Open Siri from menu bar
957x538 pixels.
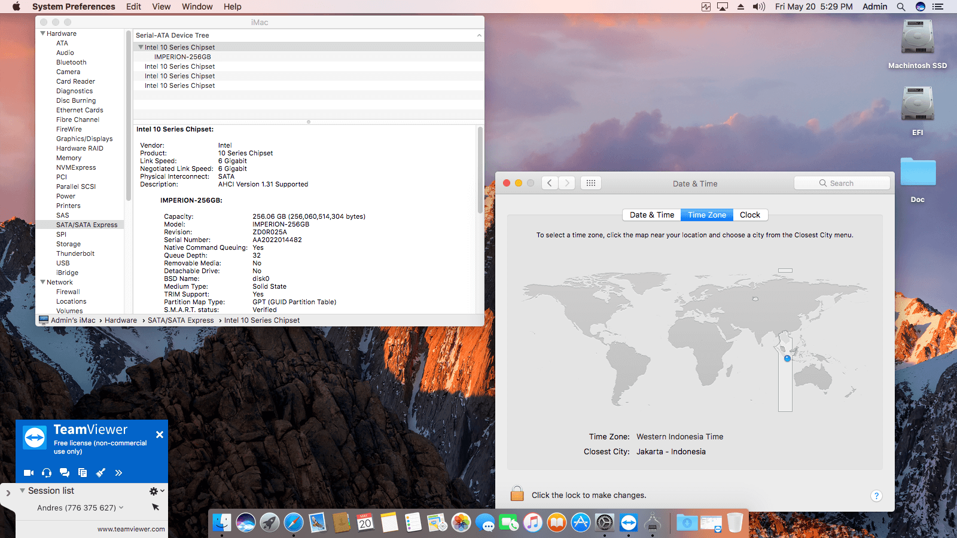coord(921,7)
